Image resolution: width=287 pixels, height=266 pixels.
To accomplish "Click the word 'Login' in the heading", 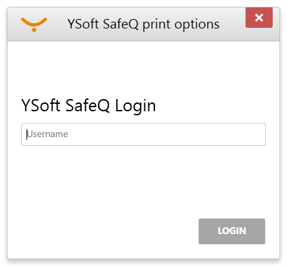I will click(x=135, y=107).
